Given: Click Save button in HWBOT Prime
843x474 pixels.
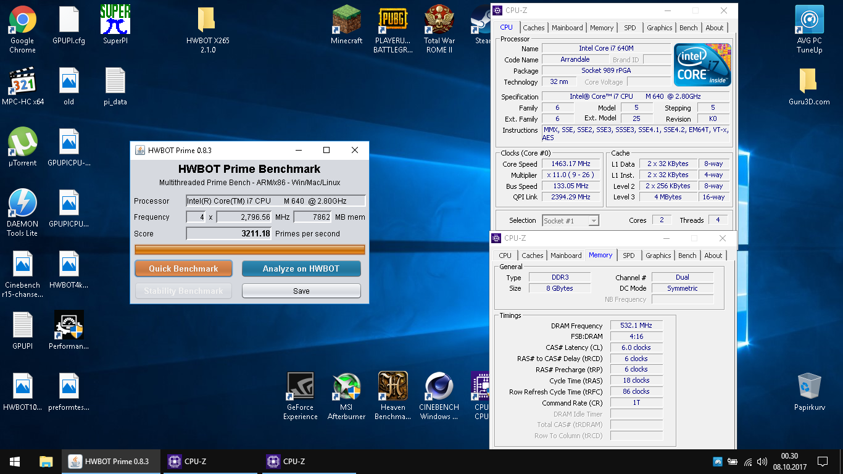Looking at the screenshot, I should [301, 291].
